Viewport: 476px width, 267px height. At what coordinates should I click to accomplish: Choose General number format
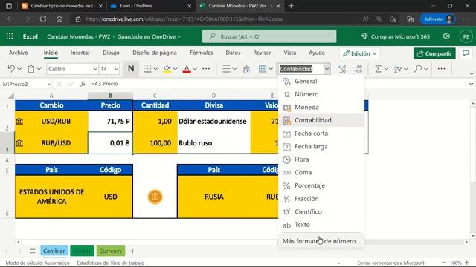click(x=321, y=81)
